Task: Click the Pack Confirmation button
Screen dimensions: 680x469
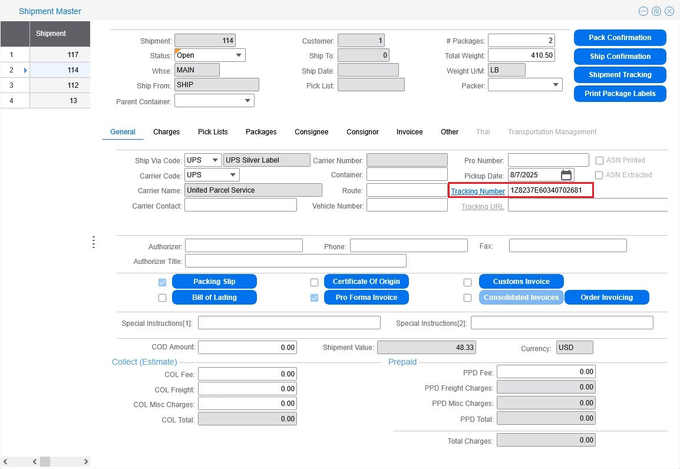Action: pos(620,38)
